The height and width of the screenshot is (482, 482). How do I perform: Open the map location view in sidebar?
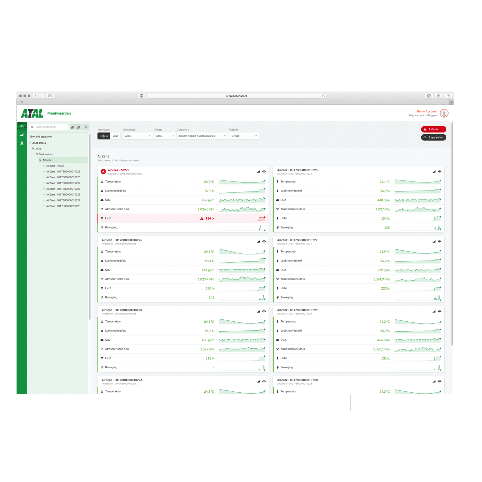pyautogui.click(x=22, y=143)
